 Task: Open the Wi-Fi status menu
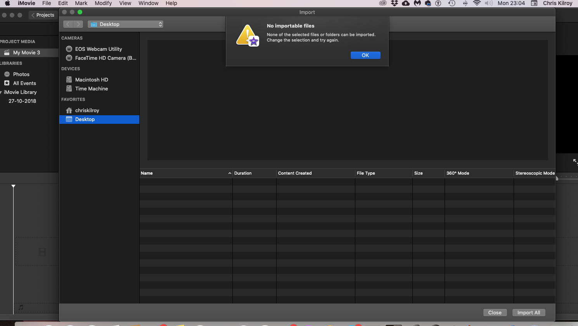coord(477,3)
